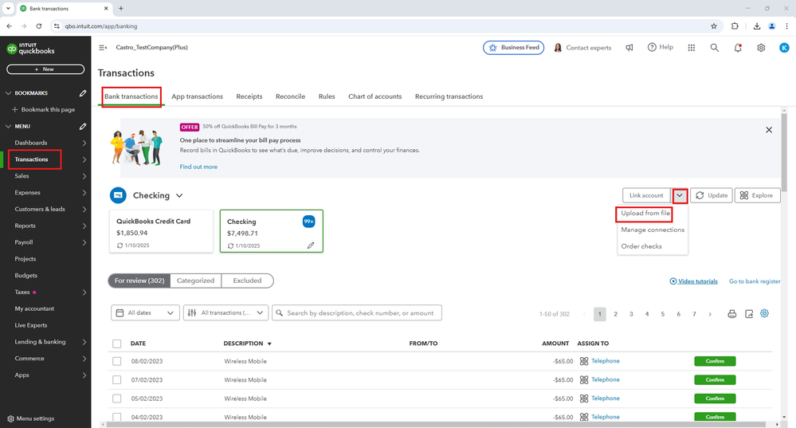Click the Update button
Screen dimensions: 796x428
(x=712, y=195)
